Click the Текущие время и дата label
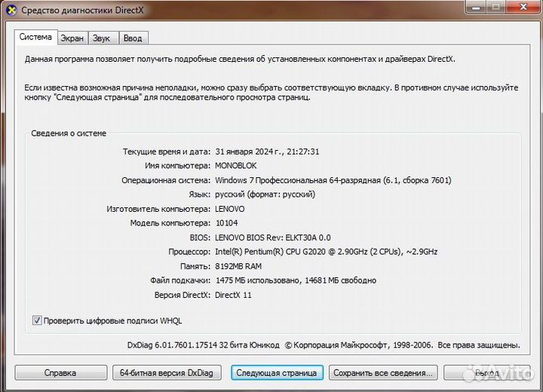Viewport: 543px width, 392px height. coord(167,152)
